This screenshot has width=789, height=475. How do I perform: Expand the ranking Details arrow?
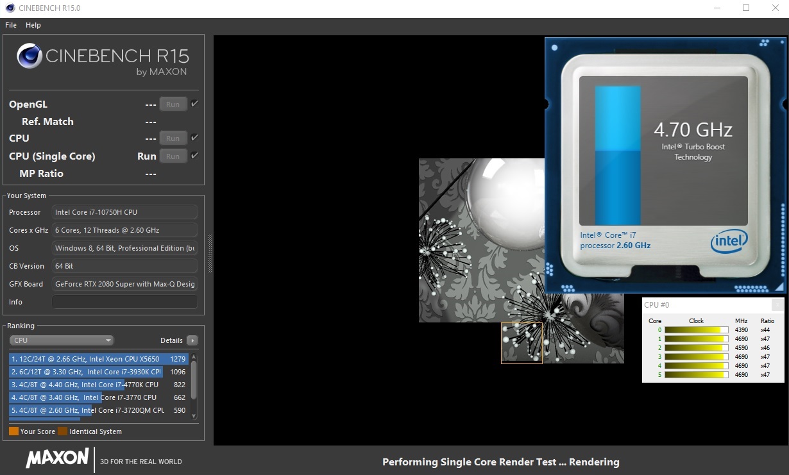pos(192,340)
